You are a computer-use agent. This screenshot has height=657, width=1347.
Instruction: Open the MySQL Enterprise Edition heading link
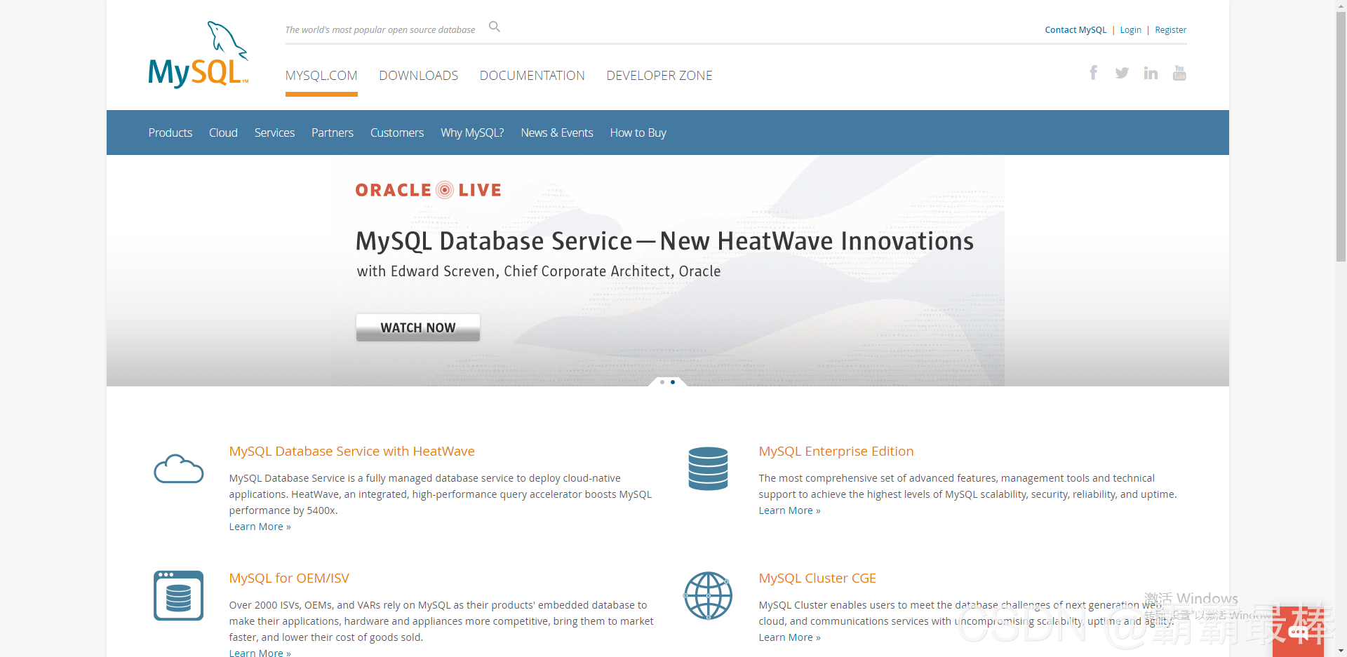point(836,452)
